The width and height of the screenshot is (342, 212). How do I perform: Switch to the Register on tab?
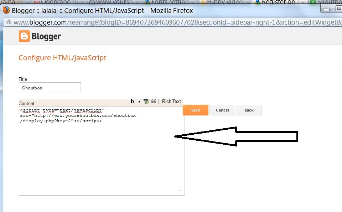coord(279,2)
